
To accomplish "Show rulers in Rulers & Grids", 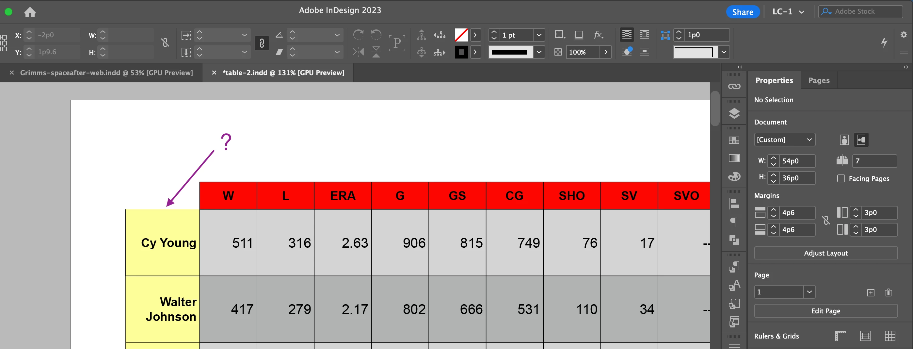I will pos(840,336).
